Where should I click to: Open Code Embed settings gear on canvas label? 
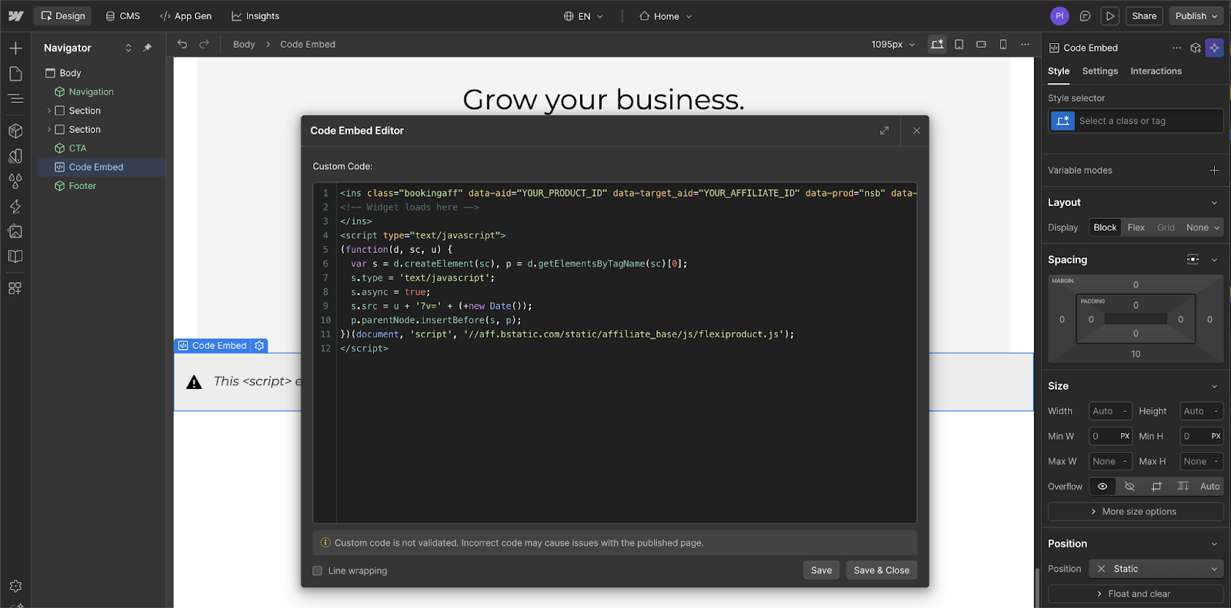pos(259,346)
